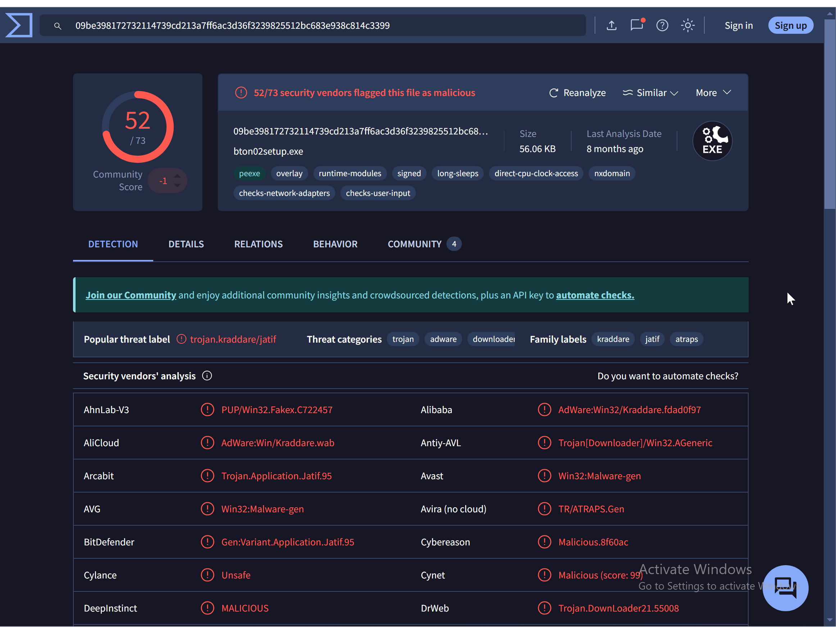The width and height of the screenshot is (836, 627).
Task: Open the Relations tab
Action: 259,244
